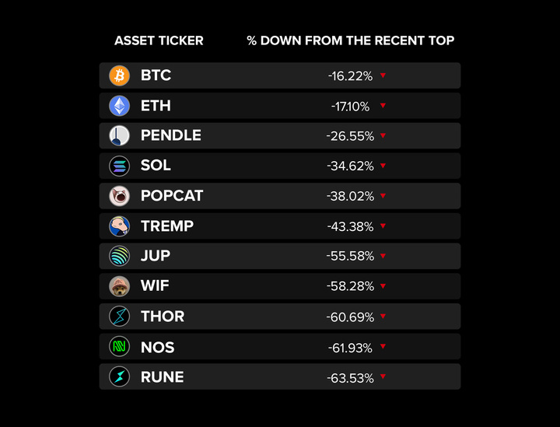Select the RUNE token icon
Image resolution: width=560 pixels, height=427 pixels.
point(119,377)
